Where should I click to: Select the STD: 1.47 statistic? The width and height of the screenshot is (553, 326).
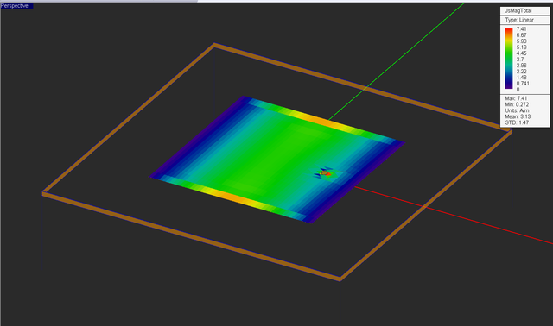click(517, 122)
